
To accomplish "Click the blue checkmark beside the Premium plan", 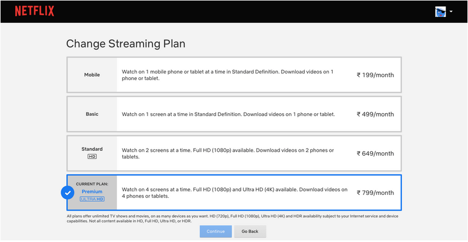I will [x=67, y=193].
